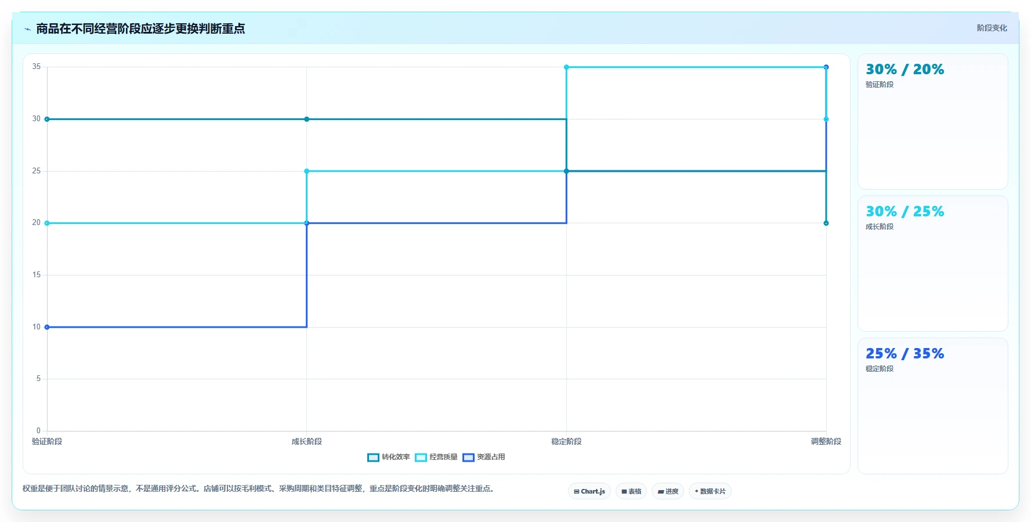
Task: Click the y-axis tick label 35
Action: point(37,67)
